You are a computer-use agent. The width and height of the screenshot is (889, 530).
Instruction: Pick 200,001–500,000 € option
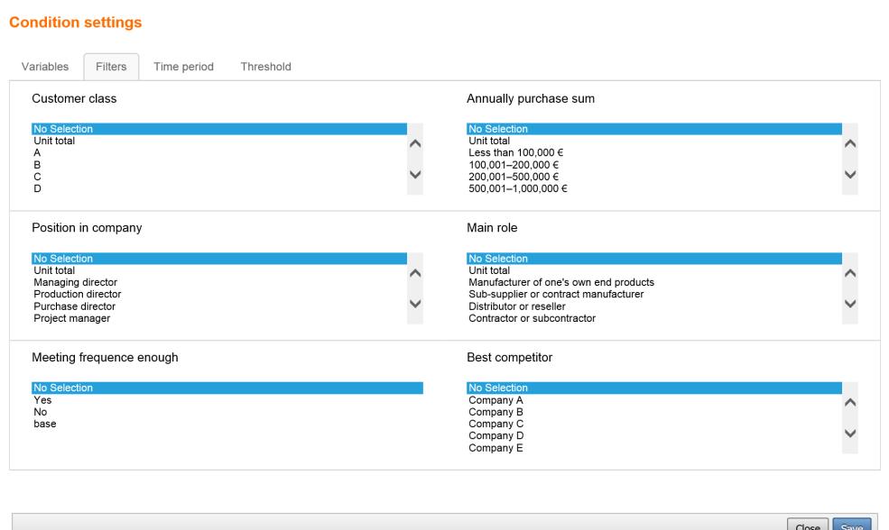(654, 177)
